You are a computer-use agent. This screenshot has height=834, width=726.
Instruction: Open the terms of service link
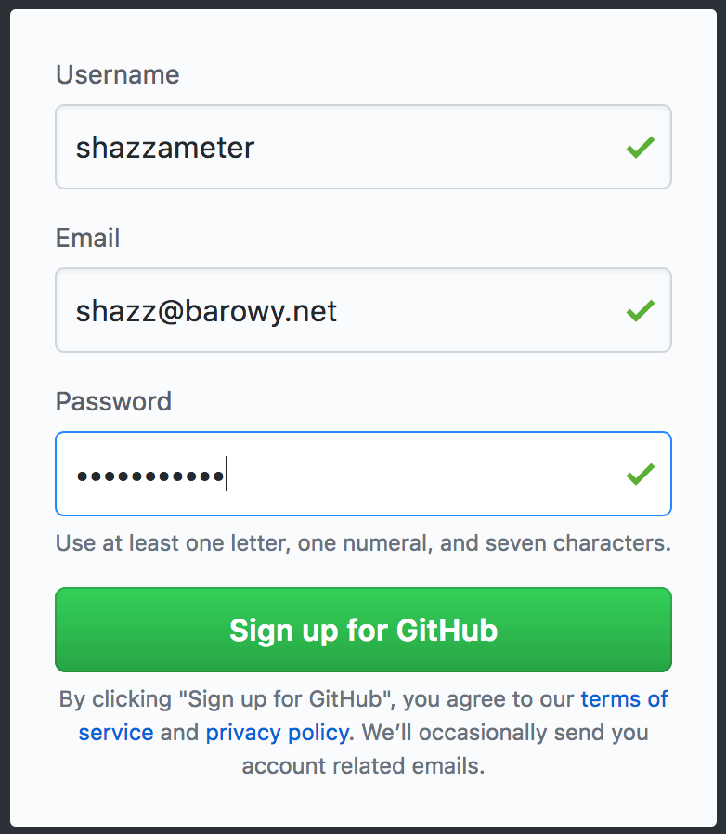[624, 698]
